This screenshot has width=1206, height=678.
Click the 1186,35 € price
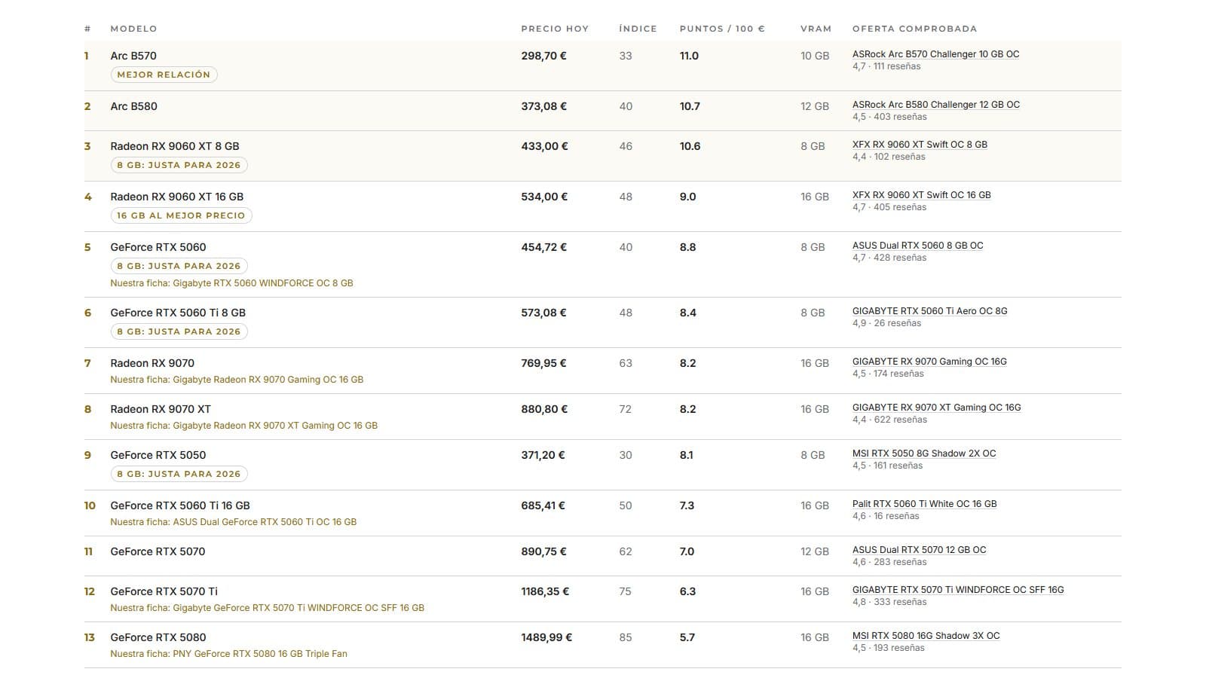546,591
